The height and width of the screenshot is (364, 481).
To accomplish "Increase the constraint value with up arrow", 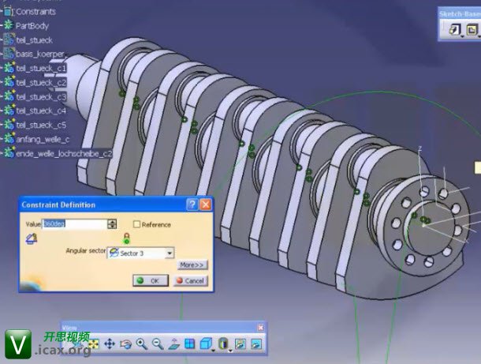I will (112, 221).
